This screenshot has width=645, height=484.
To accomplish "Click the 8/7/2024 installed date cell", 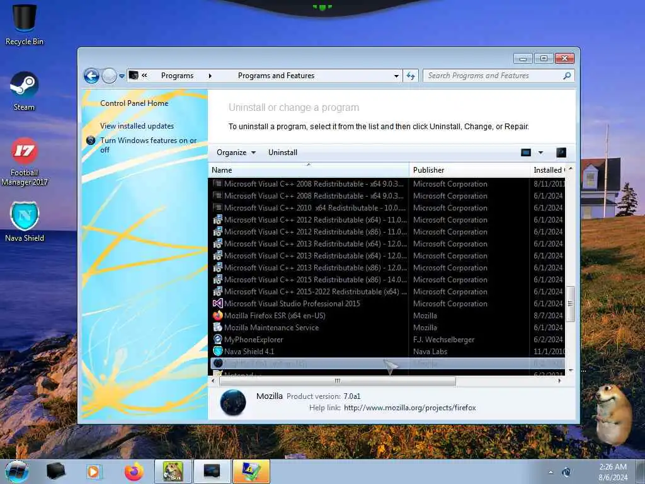I will pos(548,316).
